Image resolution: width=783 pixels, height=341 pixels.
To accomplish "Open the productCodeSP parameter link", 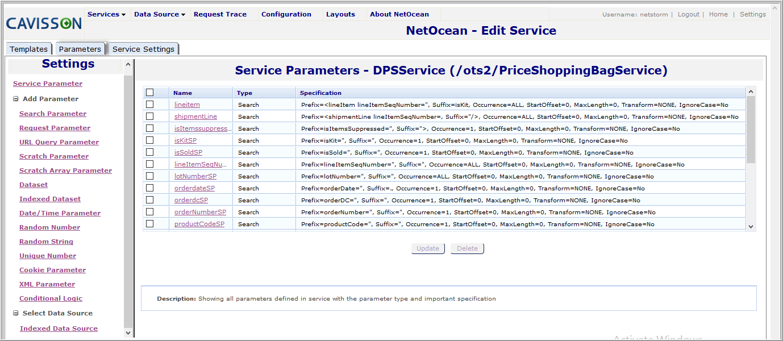I will point(199,224).
